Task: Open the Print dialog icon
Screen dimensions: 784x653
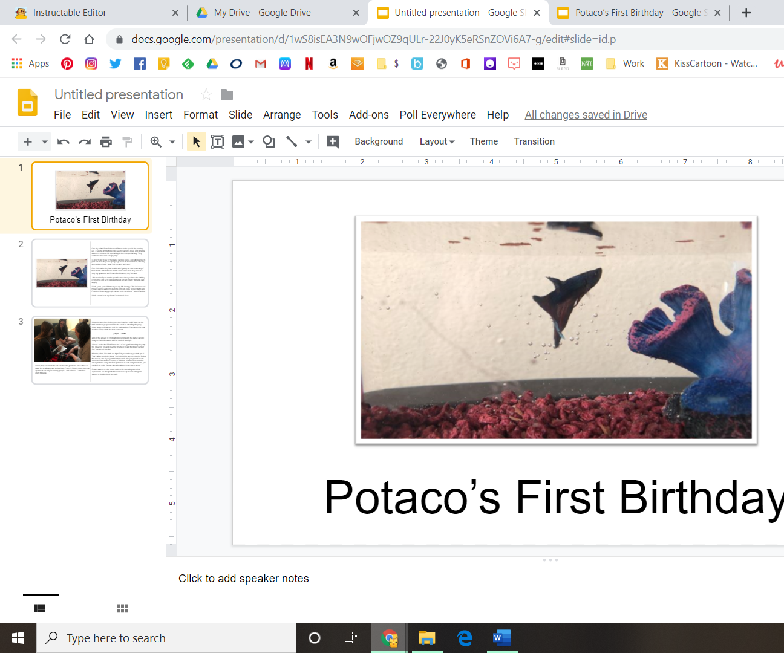Action: (106, 141)
